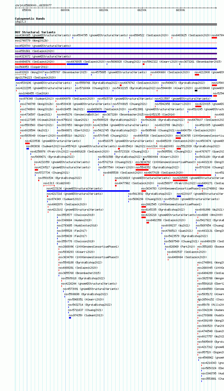Click the Cytogenetic Bands track heading
Image resolution: width=224 pixels, height=391 pixels.
tap(30, 19)
